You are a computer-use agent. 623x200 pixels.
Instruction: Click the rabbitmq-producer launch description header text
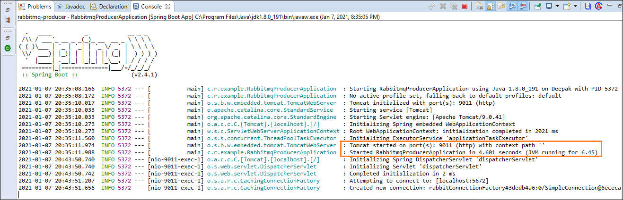198,17
